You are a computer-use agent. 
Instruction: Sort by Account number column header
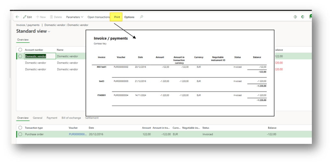click(34, 50)
